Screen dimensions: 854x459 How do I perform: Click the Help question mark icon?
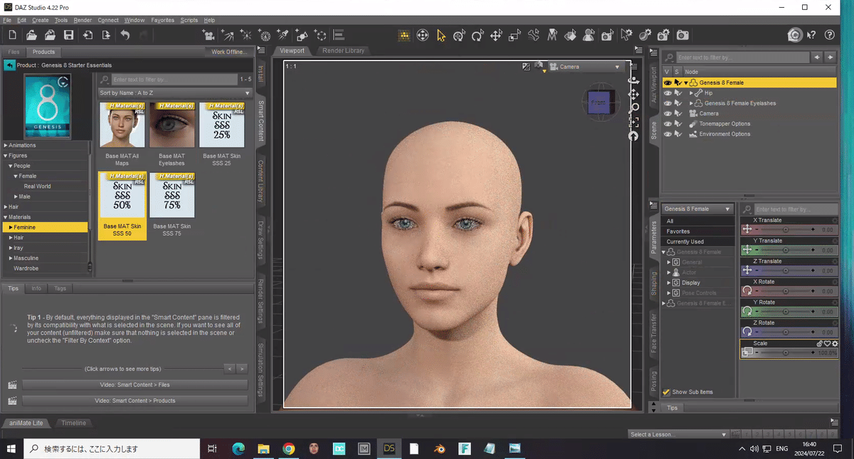click(x=829, y=35)
